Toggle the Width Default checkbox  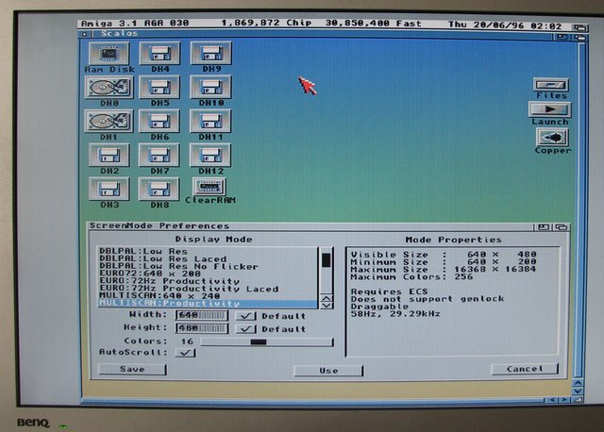click(x=245, y=315)
